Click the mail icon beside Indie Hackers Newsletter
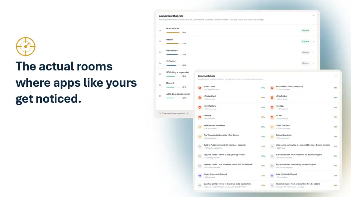Image resolution: width=351 pixels, height=197 pixels. pyautogui.click(x=200, y=127)
